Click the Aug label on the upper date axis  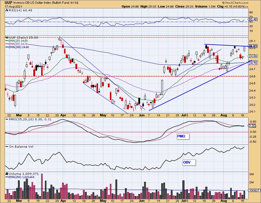coord(224,115)
